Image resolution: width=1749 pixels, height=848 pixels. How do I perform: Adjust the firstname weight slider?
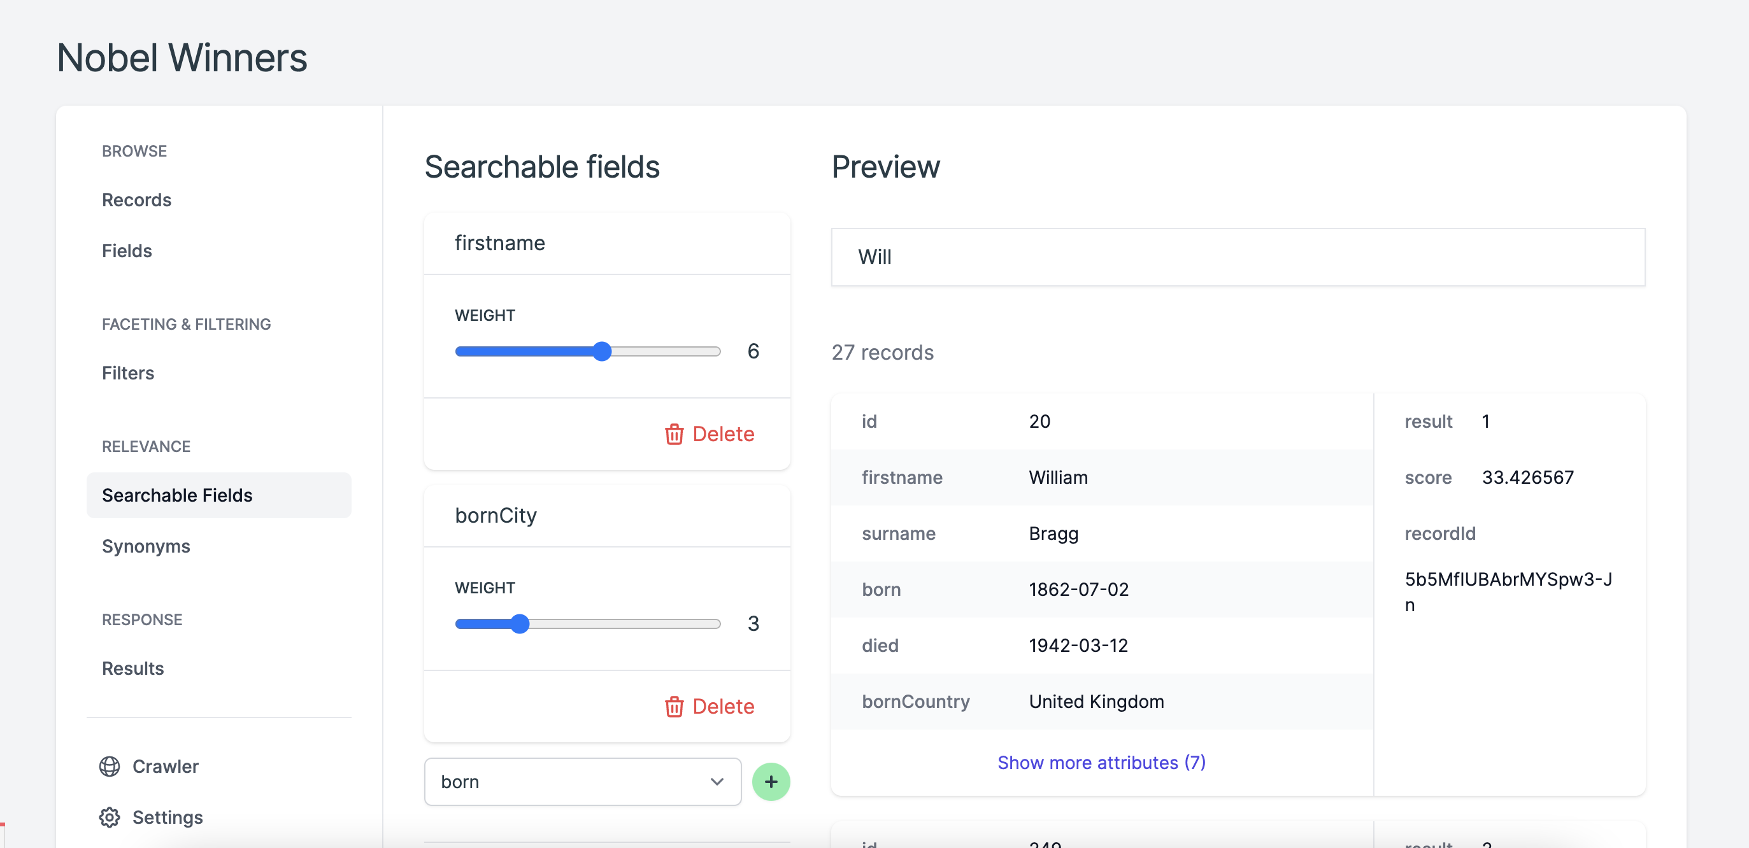(x=603, y=351)
